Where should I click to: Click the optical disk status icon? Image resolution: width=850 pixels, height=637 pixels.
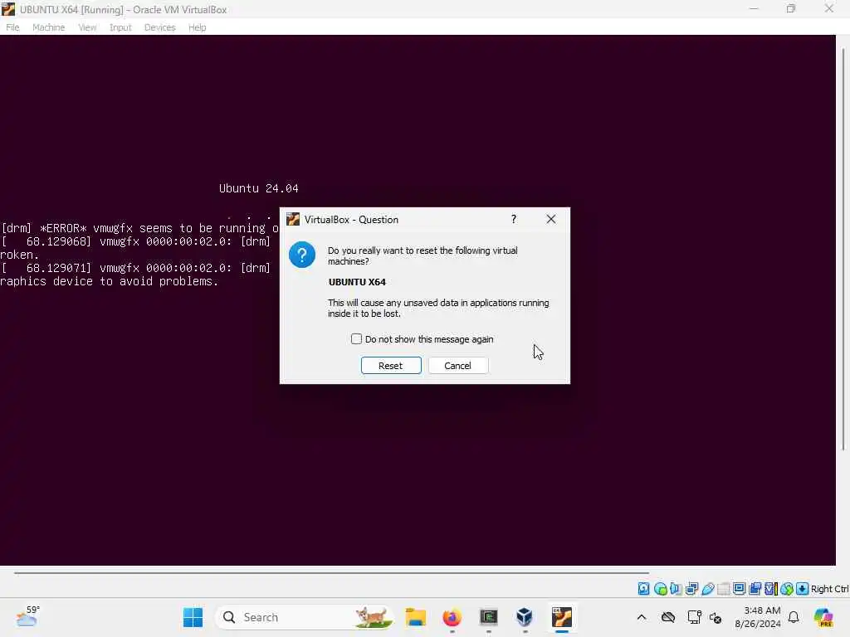660,589
